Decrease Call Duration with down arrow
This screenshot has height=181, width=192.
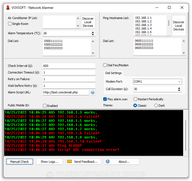coord(179,90)
